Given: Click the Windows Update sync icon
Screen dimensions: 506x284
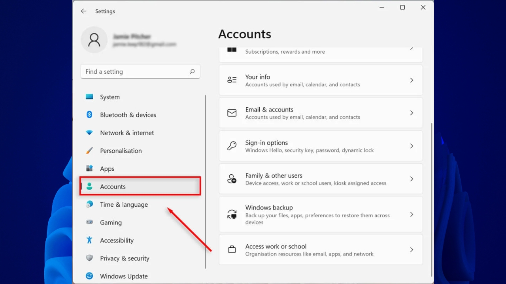Looking at the screenshot, I should point(89,276).
